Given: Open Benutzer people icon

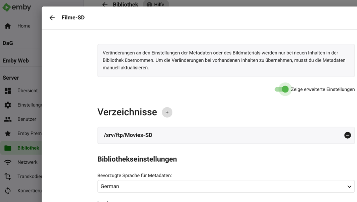Looking at the screenshot, I should point(8,119).
